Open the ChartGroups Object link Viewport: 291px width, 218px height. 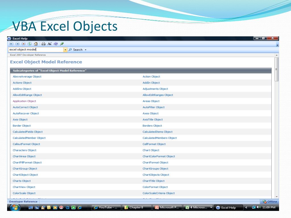[155, 169]
